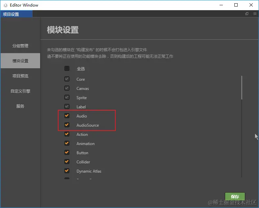Toggle the Sprite module checkbox

tap(67, 97)
